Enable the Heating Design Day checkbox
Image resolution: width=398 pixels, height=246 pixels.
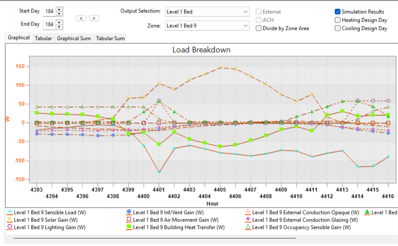(x=337, y=20)
